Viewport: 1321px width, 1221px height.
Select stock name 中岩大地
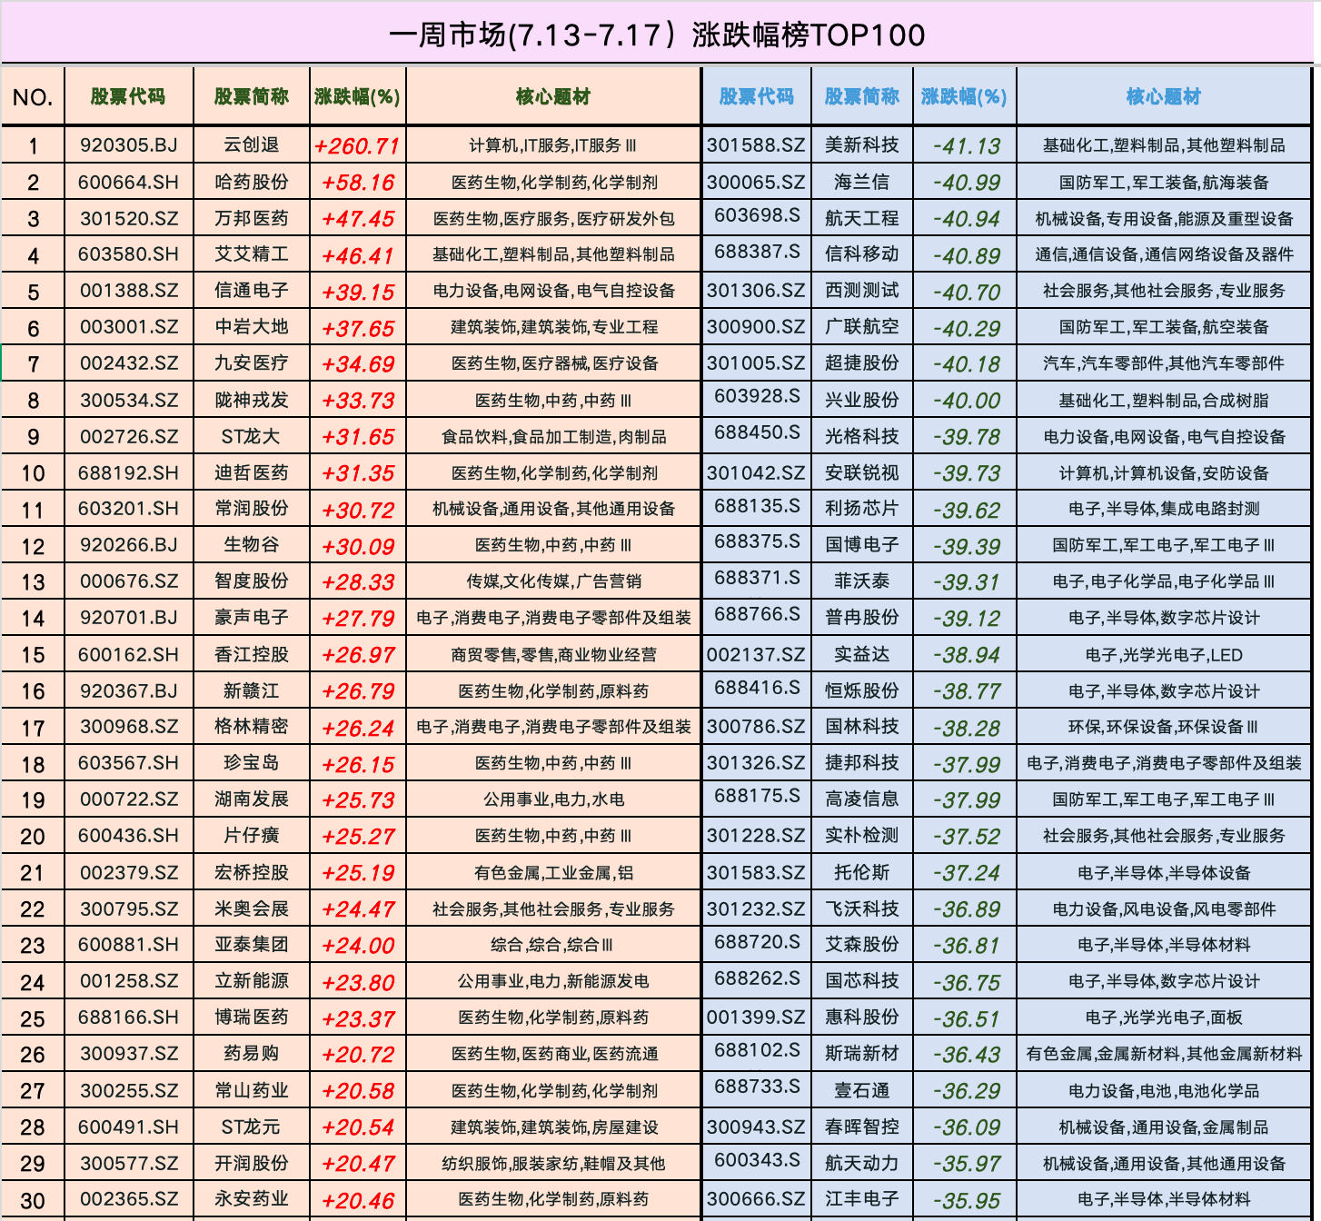(252, 327)
